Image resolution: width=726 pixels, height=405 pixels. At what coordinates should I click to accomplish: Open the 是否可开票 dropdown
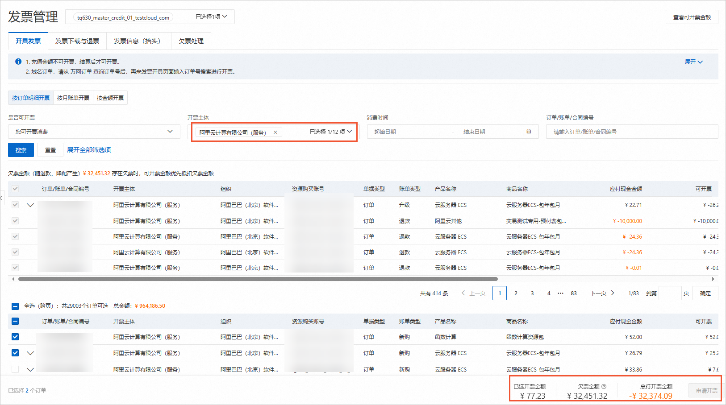tap(94, 132)
